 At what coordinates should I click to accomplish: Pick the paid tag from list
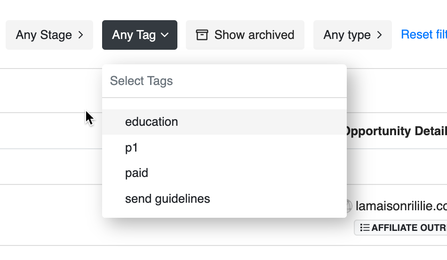[x=136, y=173]
